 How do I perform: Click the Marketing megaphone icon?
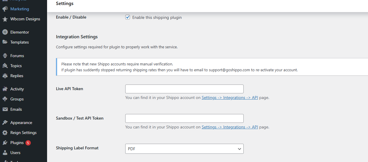(x=5, y=9)
